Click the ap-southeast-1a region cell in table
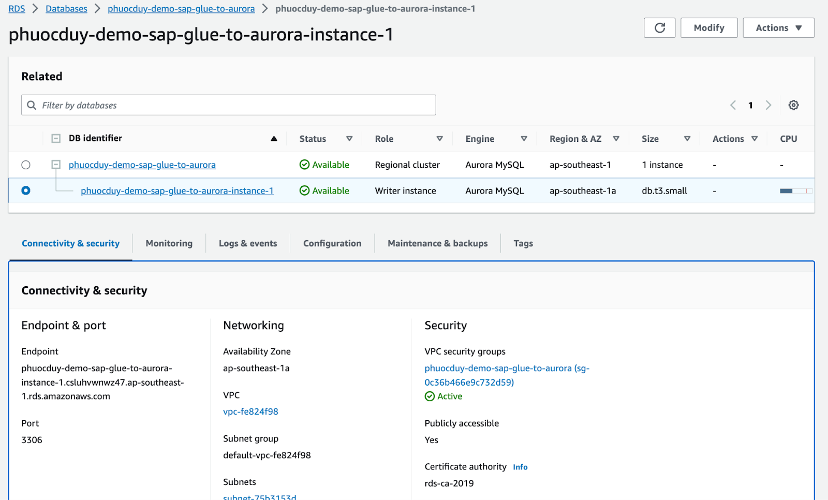 click(x=583, y=190)
